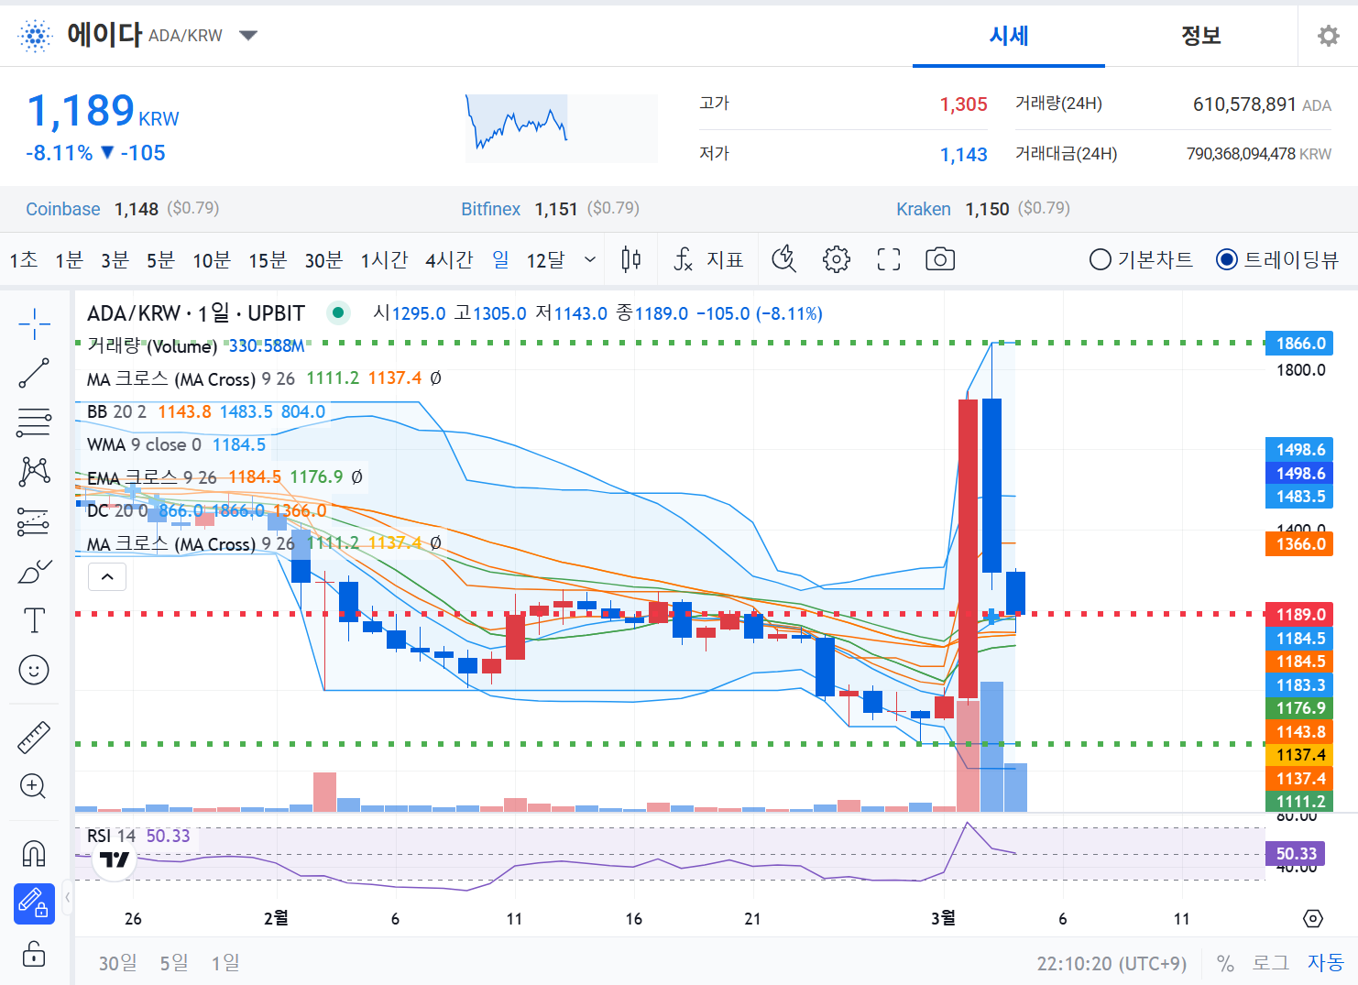Click the go-to-date hexagon icon
The height and width of the screenshot is (985, 1358).
pyautogui.click(x=1312, y=918)
